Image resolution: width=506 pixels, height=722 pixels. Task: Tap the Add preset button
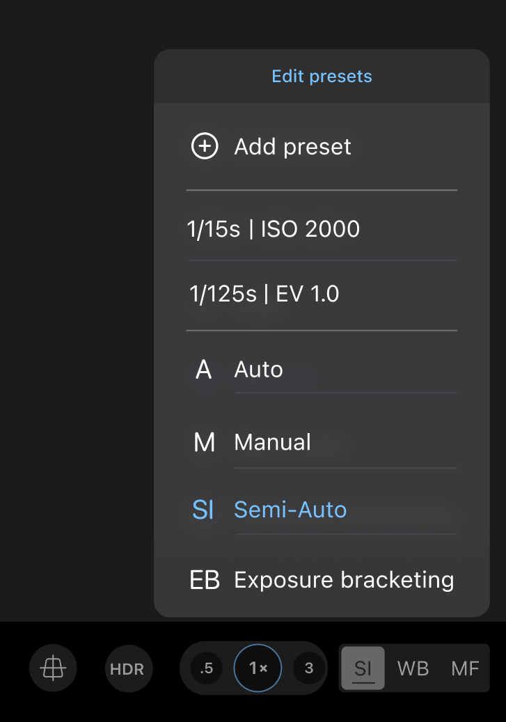tap(292, 147)
